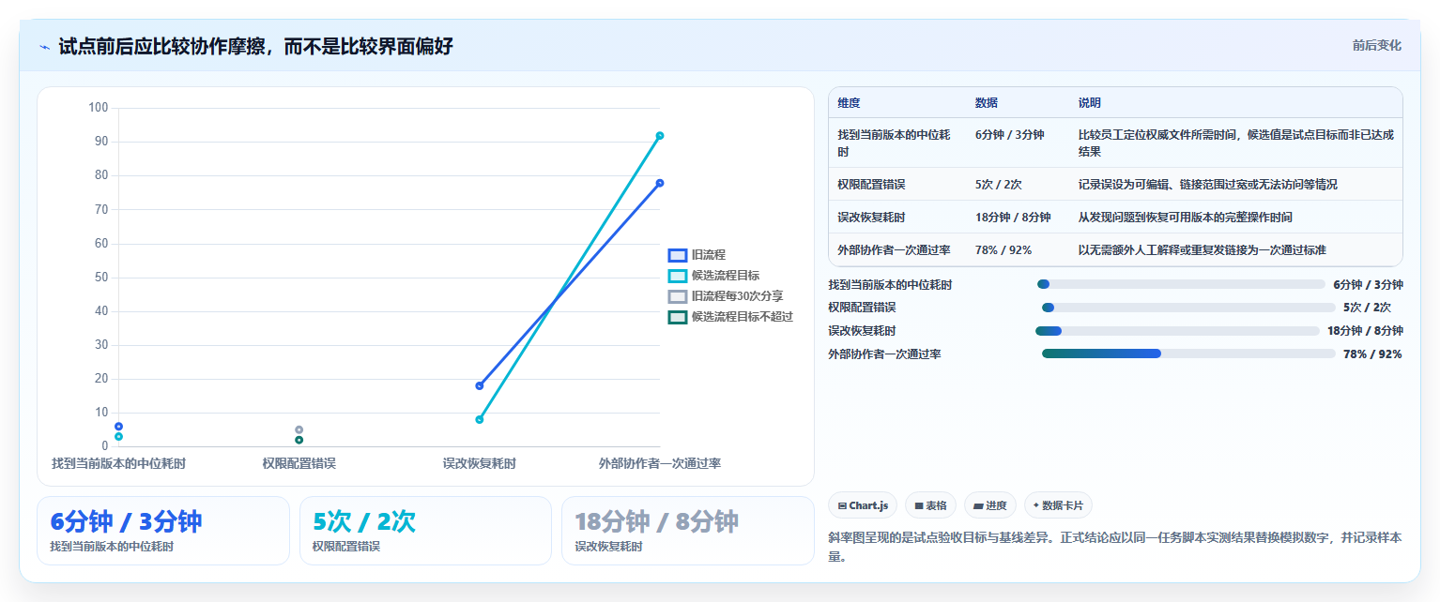
Task: Click x-axis label 误改恢复耗时
Action: point(480,463)
